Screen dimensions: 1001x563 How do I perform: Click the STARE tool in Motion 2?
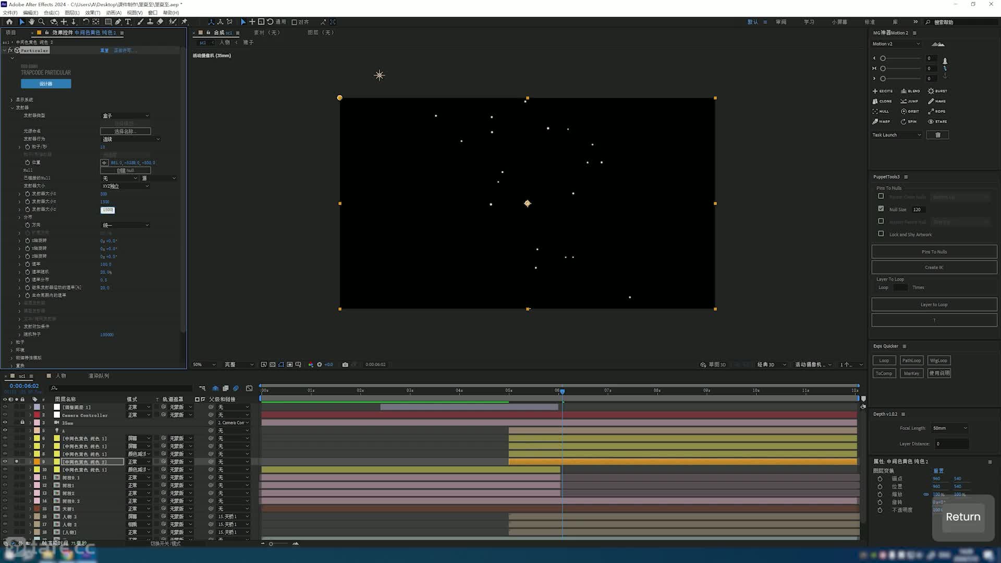(937, 121)
